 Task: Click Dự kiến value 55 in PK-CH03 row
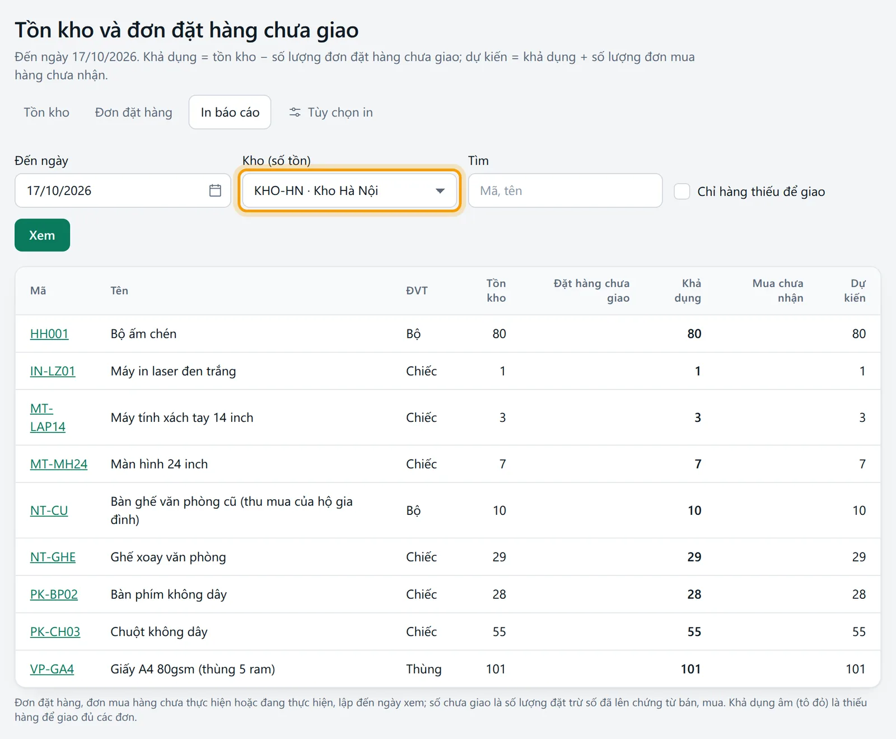coord(859,632)
